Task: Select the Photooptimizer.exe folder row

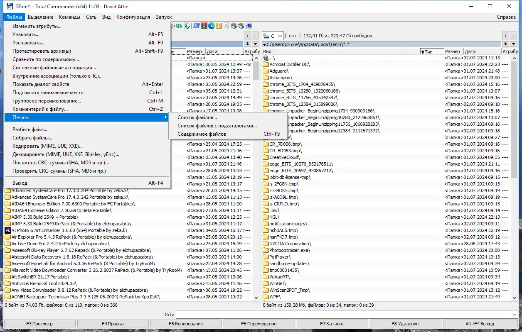Action: [x=386, y=250]
